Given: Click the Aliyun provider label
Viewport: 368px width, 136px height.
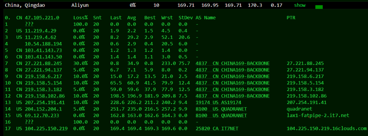Looking at the screenshot, I should (80, 5).
